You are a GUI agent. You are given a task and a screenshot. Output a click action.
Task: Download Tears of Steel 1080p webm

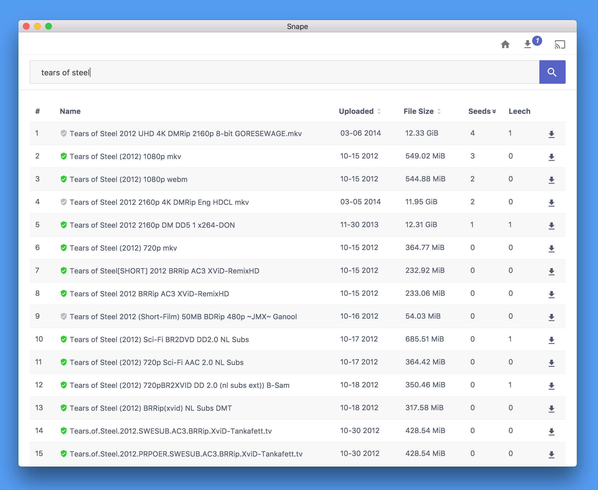(551, 180)
